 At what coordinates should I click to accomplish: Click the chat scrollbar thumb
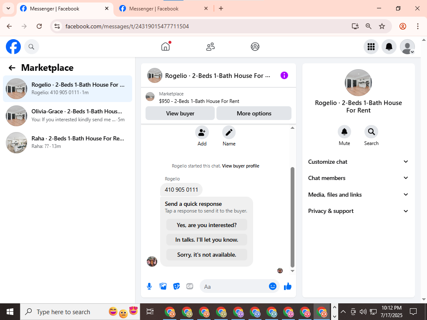click(x=292, y=217)
